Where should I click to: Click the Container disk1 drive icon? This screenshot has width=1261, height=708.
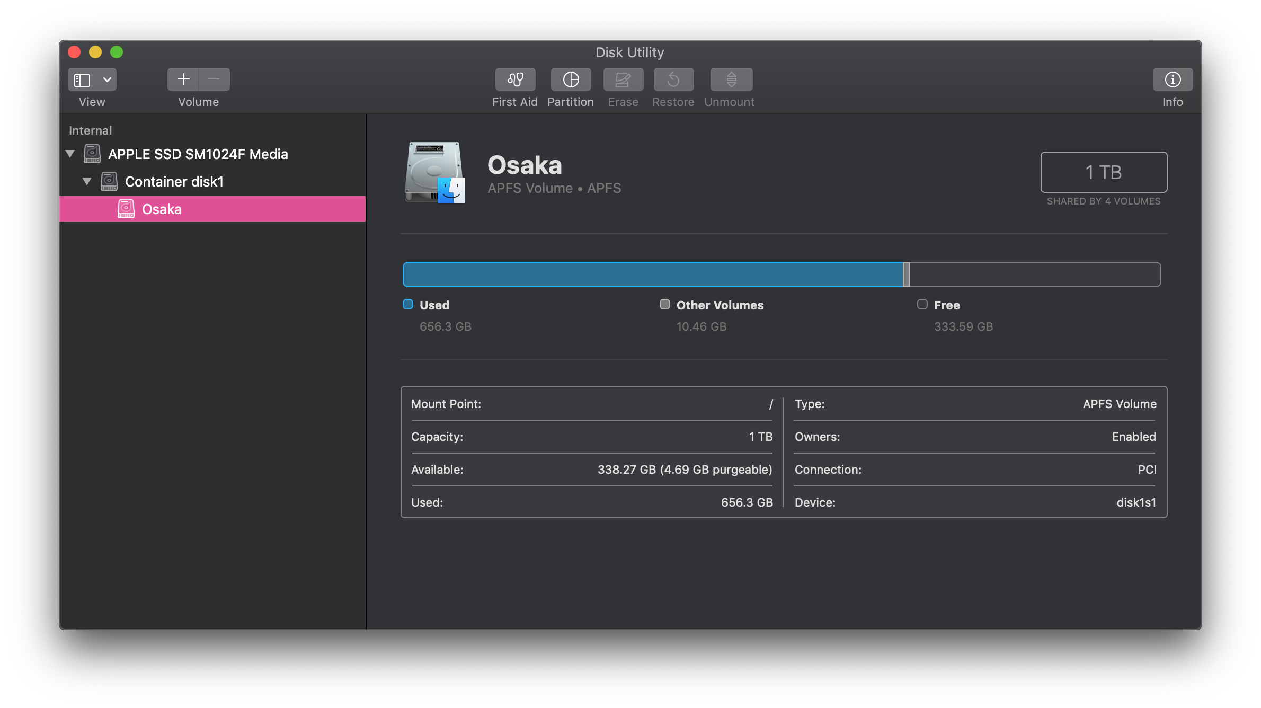click(x=109, y=182)
